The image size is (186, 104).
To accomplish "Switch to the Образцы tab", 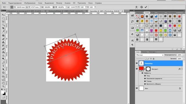I will point(139,13).
